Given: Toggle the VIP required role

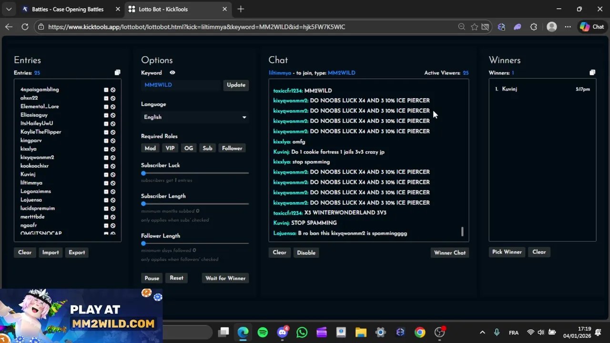Looking at the screenshot, I should coord(170,148).
